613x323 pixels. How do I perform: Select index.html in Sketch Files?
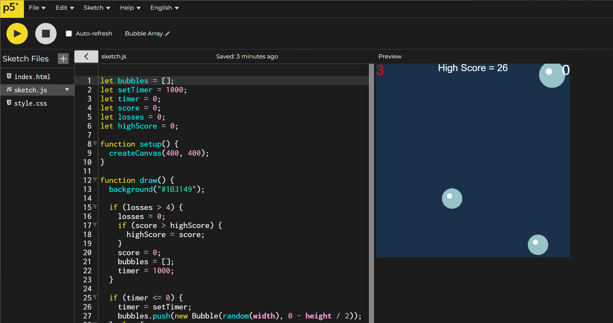point(32,77)
